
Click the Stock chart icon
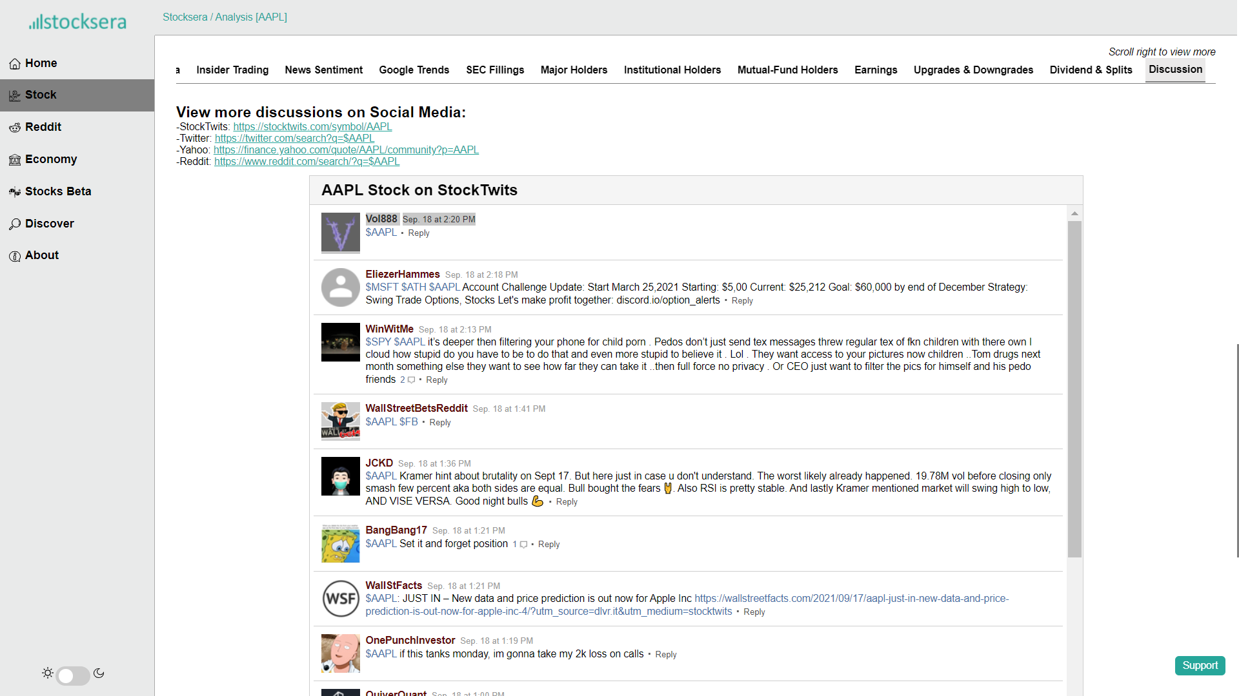coord(15,95)
